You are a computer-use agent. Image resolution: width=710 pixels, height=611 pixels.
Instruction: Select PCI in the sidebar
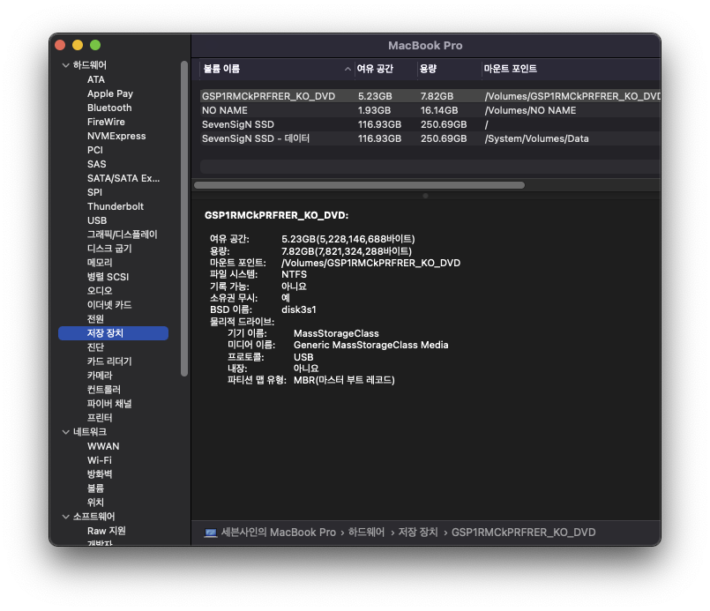[95, 150]
